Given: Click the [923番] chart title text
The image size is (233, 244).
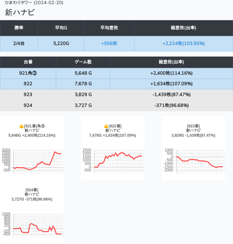Looking at the screenshot, I should [193, 126].
